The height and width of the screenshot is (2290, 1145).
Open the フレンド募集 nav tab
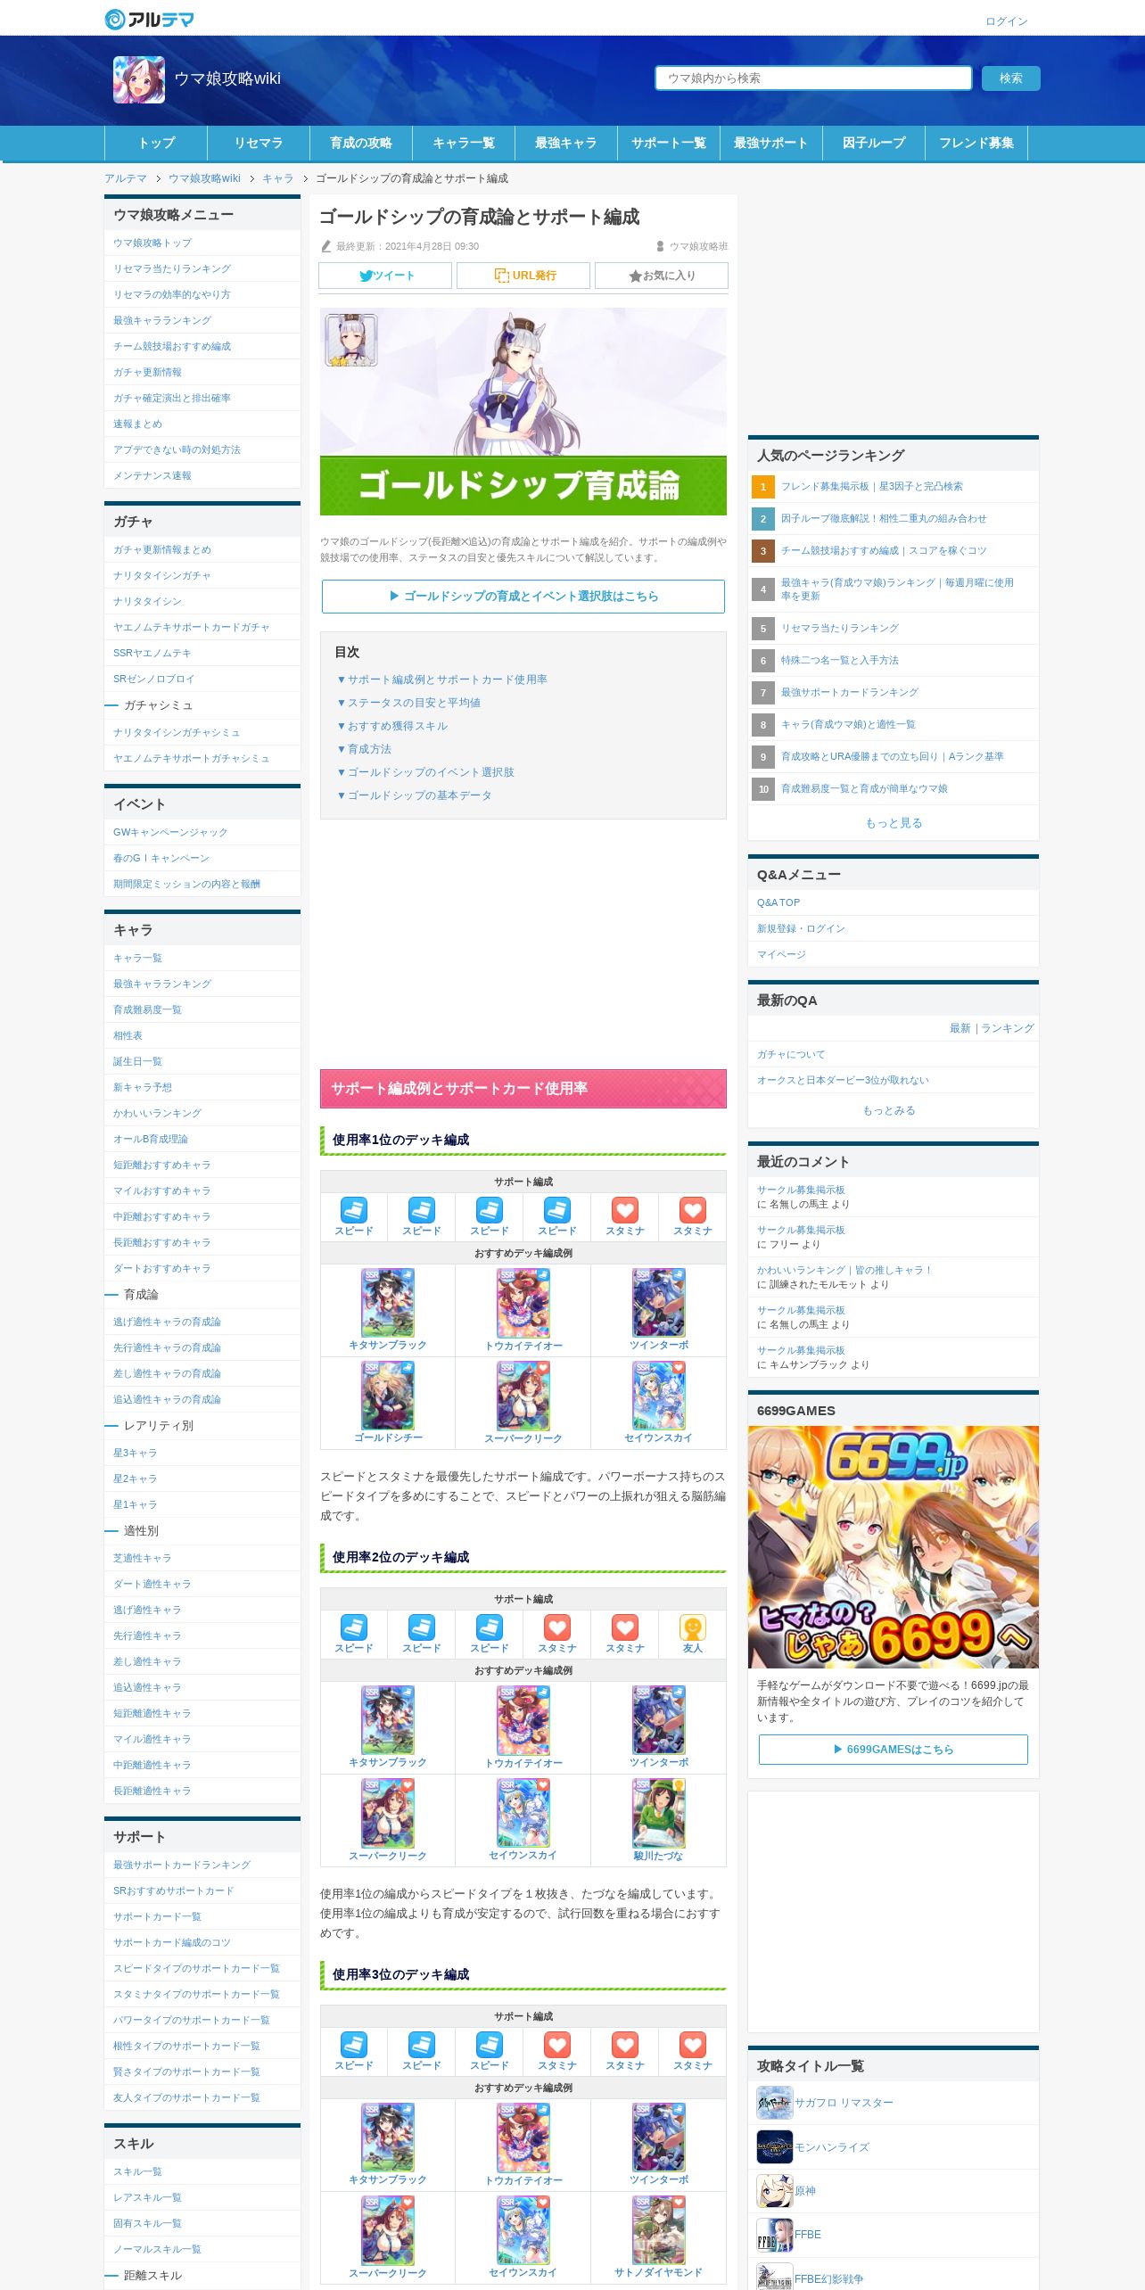(x=976, y=143)
